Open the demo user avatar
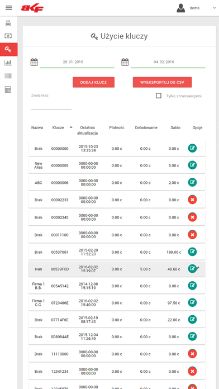The width and height of the screenshot is (219, 389). point(181,8)
